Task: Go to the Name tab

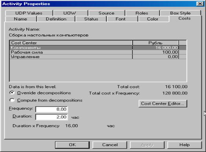Action: point(21,19)
